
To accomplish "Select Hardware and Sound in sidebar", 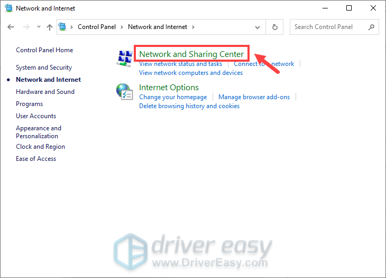I will tap(45, 92).
